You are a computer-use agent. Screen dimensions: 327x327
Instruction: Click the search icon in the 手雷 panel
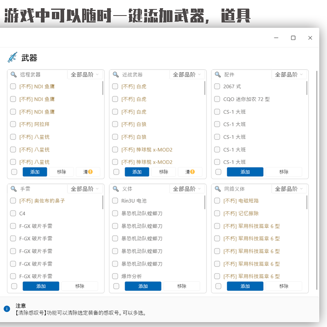[13, 189]
